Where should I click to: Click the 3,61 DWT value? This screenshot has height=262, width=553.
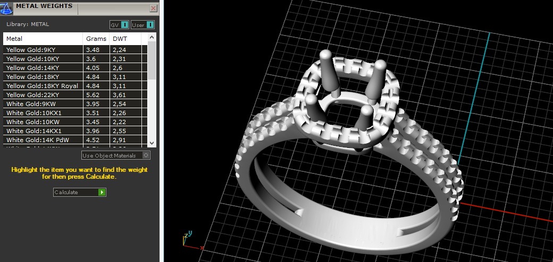119,95
